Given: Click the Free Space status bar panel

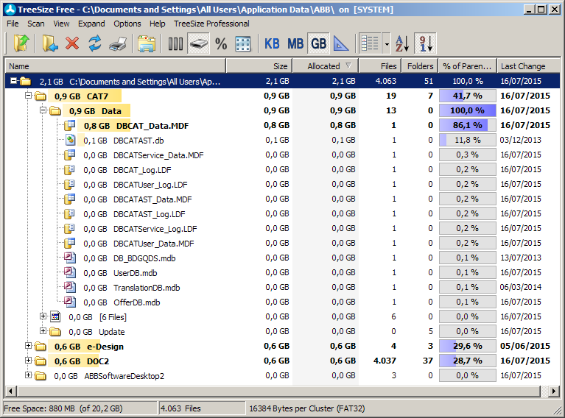Looking at the screenshot, I should (80, 408).
